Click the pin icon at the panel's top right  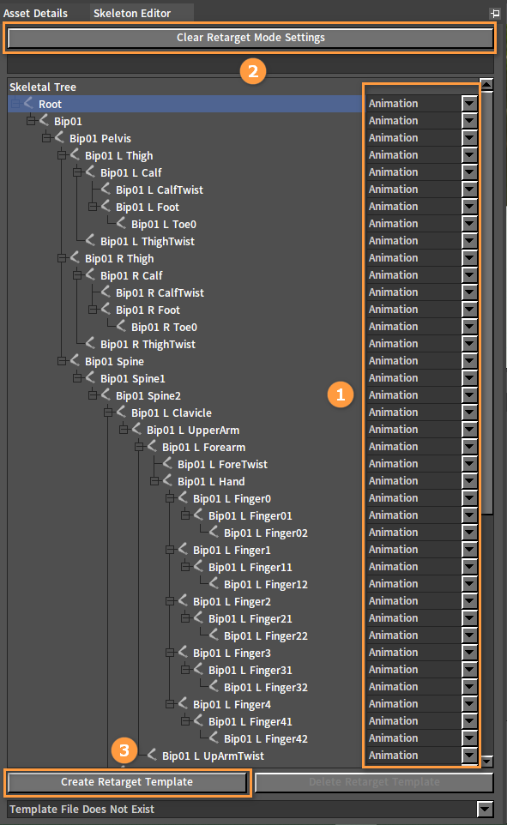pyautogui.click(x=495, y=13)
